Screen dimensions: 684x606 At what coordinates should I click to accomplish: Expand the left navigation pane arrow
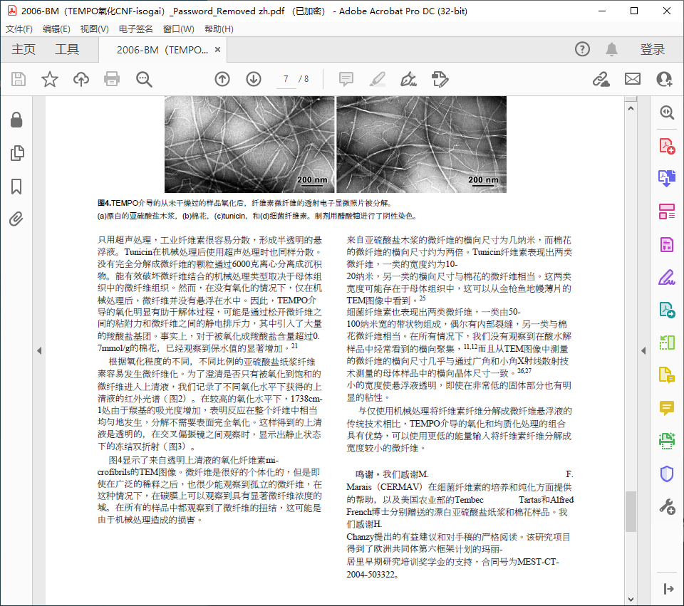tap(38, 350)
